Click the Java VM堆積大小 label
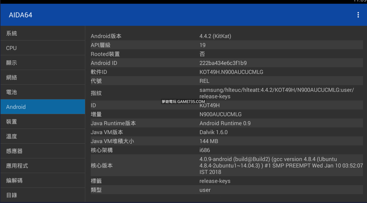367x203 pixels. coord(112,141)
